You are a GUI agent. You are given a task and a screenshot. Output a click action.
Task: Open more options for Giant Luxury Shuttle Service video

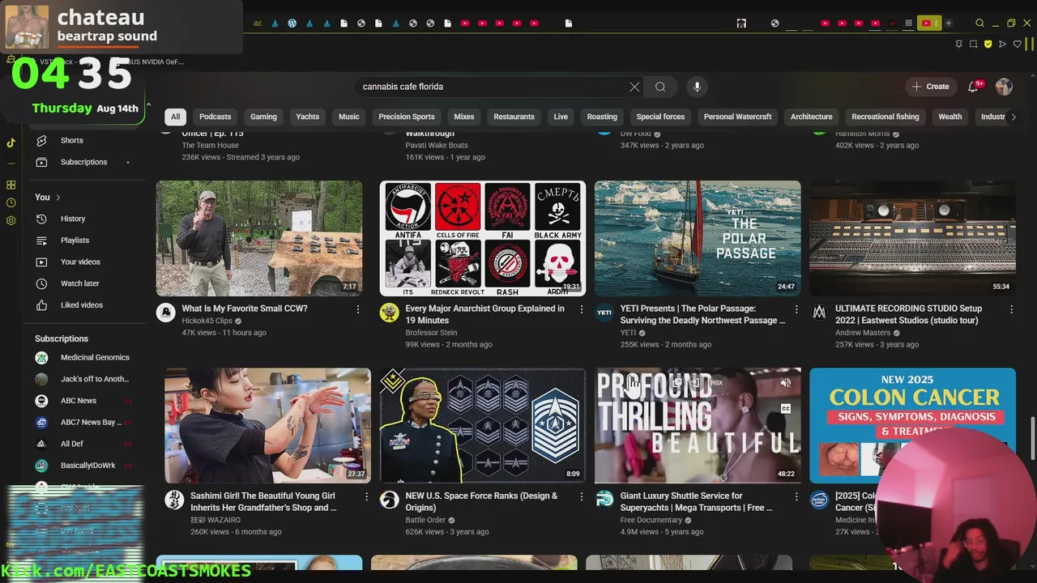796,496
